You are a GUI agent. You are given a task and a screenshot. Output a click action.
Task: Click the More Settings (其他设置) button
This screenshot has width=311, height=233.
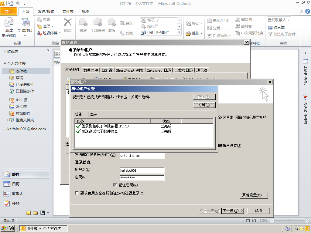254,195
